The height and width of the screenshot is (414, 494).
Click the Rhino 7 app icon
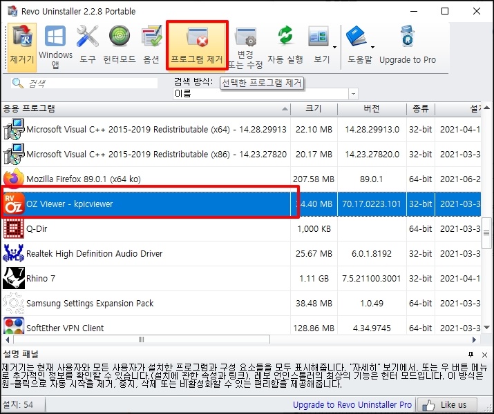(14, 278)
